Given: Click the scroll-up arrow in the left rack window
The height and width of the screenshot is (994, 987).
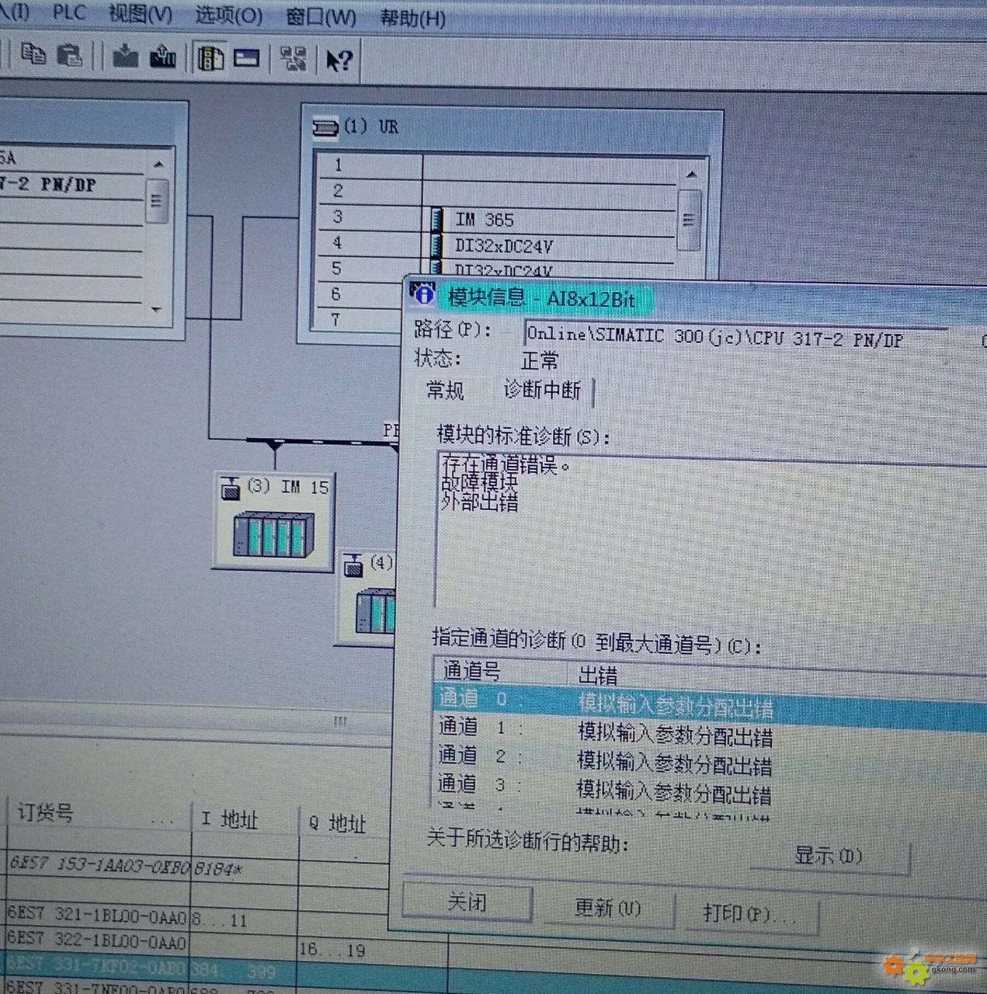Looking at the screenshot, I should [x=158, y=164].
